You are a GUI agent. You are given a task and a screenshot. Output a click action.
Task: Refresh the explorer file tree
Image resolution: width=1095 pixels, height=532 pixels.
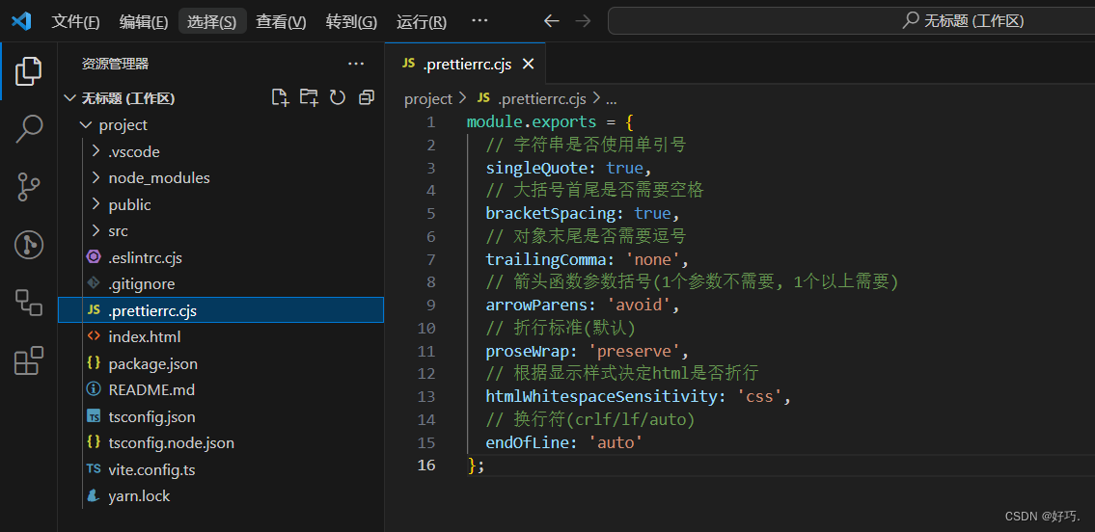click(x=338, y=97)
